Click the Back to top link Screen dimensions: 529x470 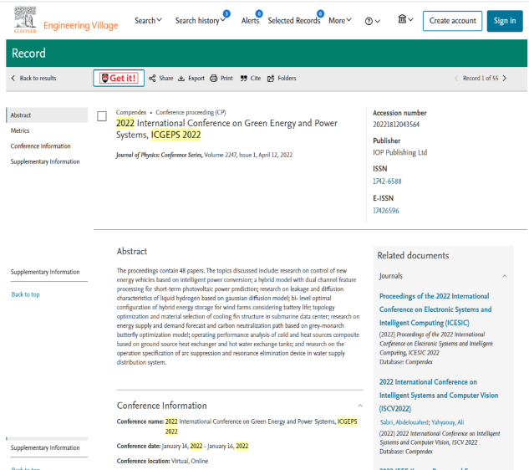[25, 294]
